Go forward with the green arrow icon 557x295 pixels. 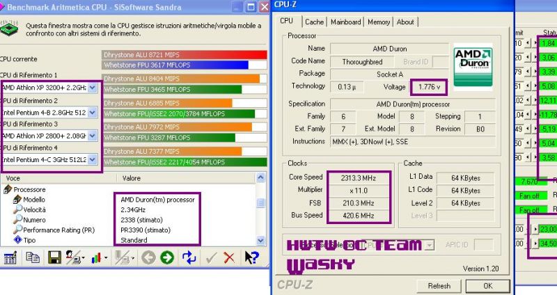click(167, 257)
